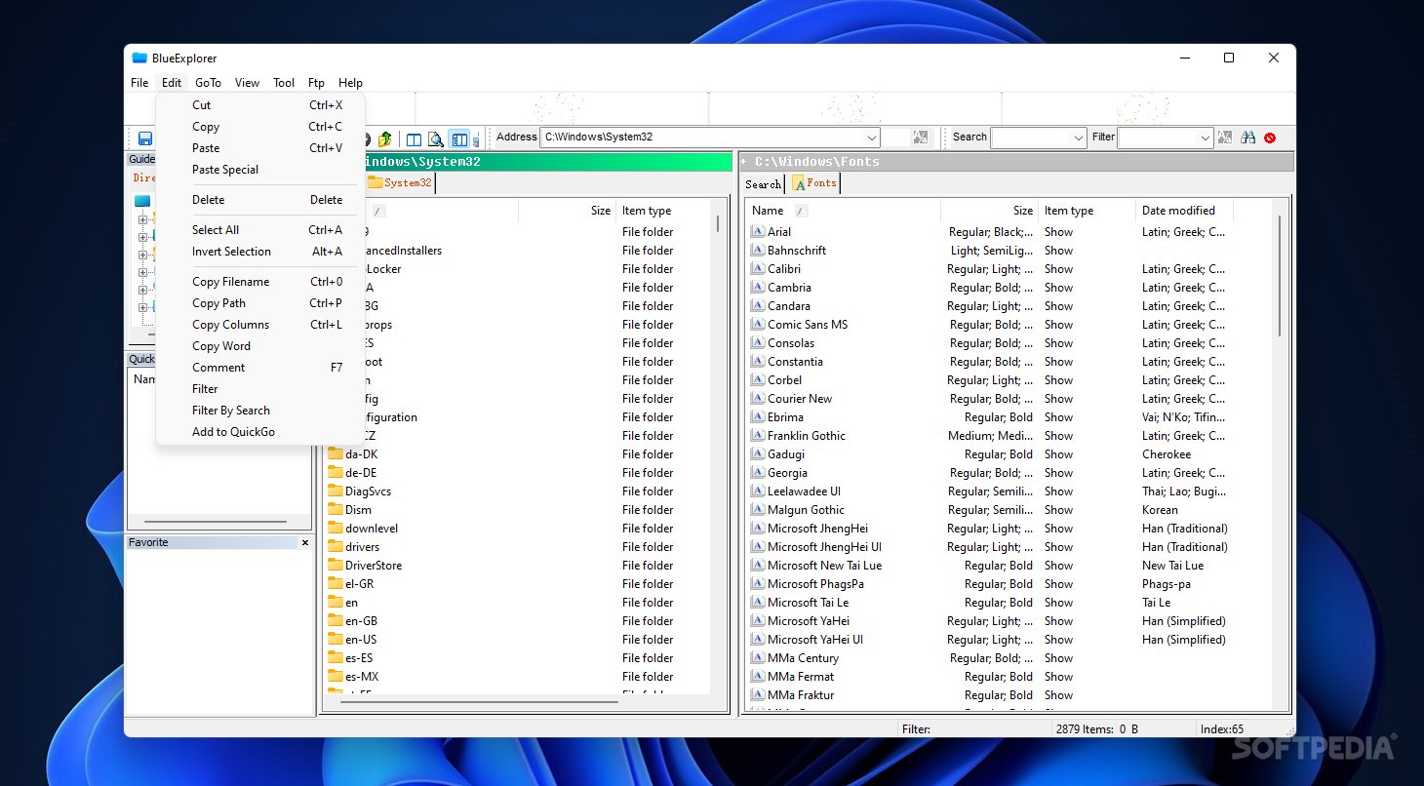
Task: Click the red stop icon in toolbar
Action: (1270, 138)
